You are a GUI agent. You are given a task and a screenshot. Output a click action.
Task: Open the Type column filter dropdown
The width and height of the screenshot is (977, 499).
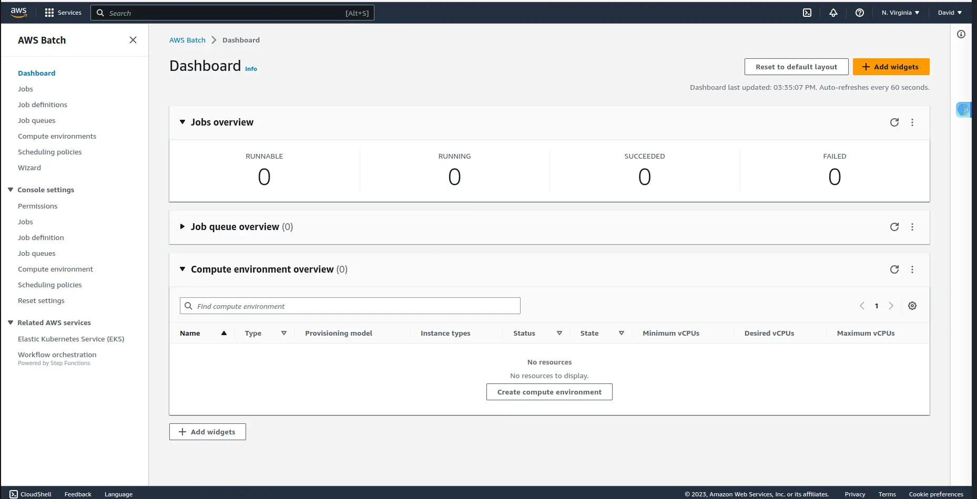[x=284, y=333]
